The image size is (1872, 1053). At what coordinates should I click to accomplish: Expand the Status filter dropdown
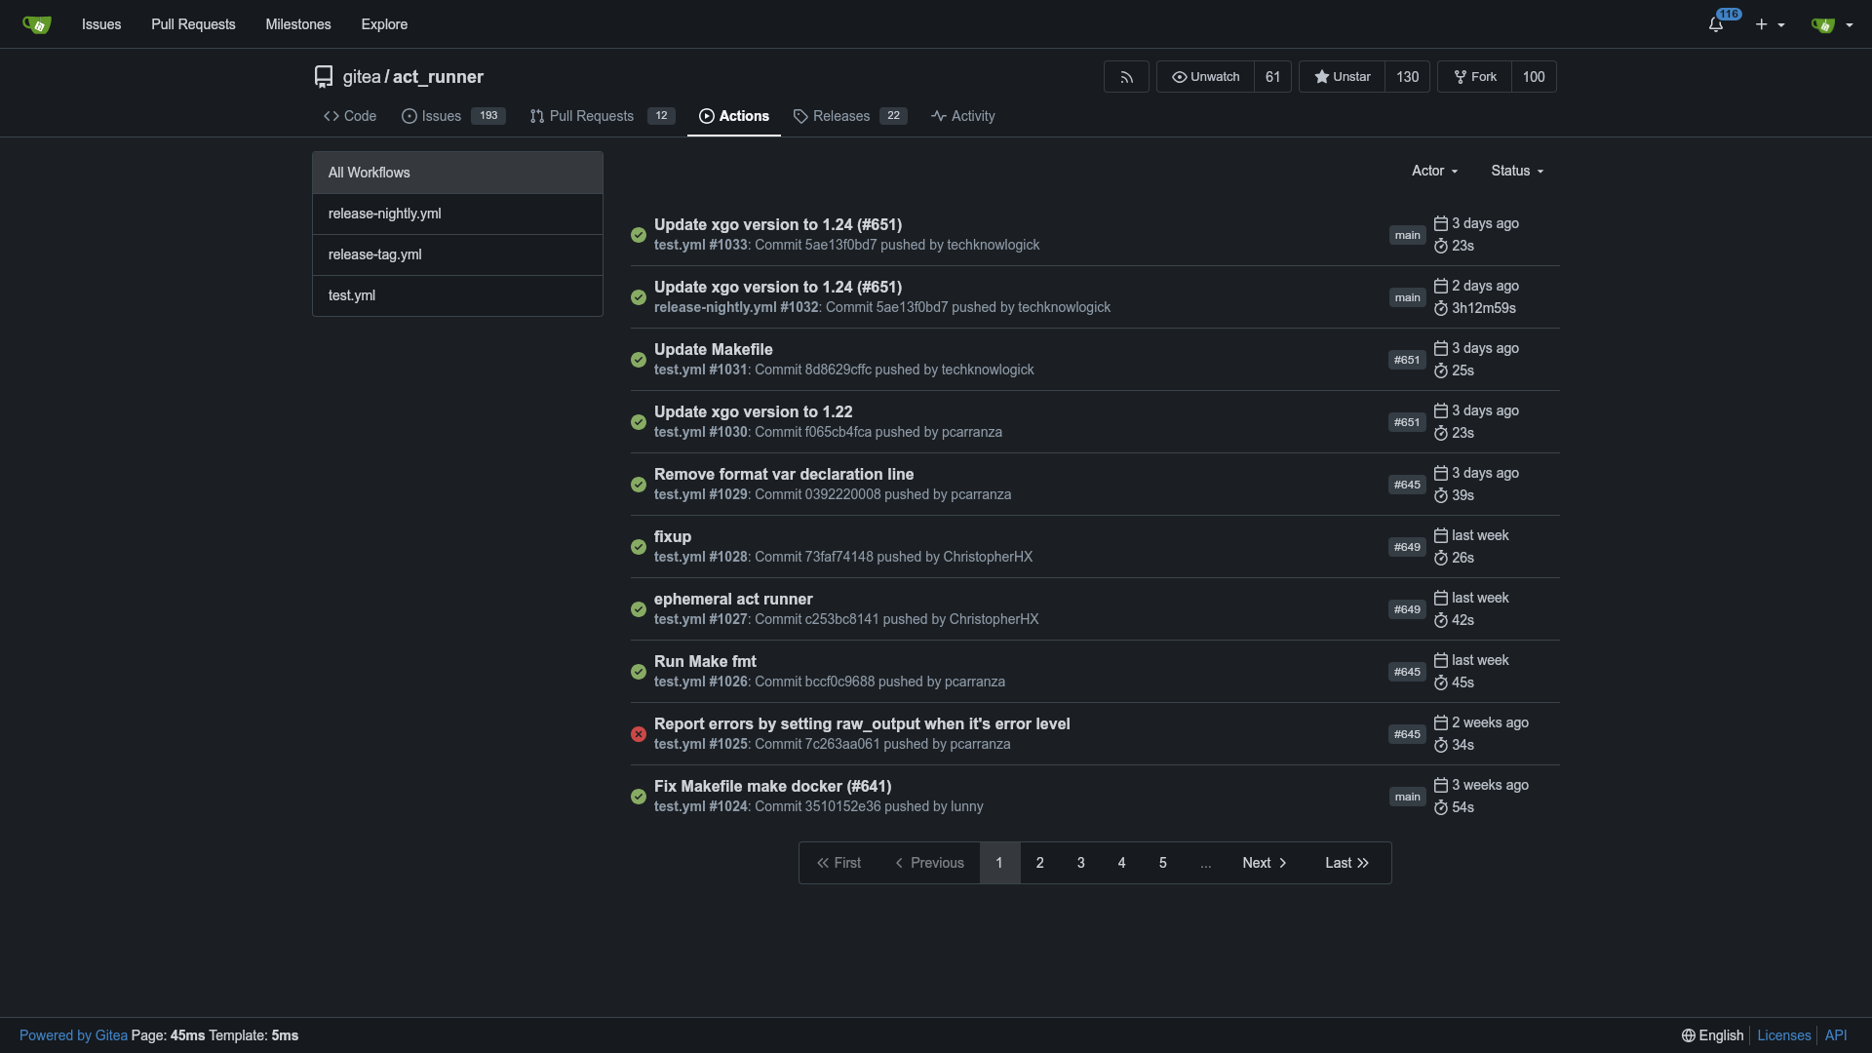click(1517, 171)
